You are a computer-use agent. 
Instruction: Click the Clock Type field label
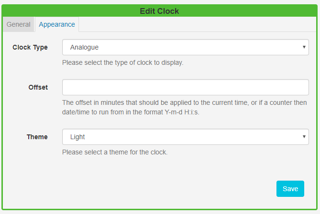click(x=30, y=47)
